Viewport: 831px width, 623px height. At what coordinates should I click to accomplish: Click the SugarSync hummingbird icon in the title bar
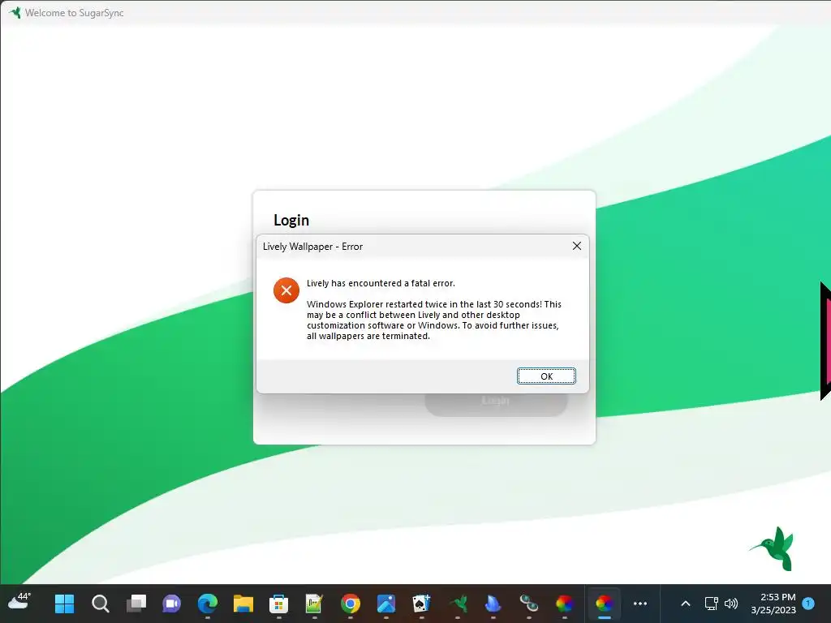click(15, 12)
